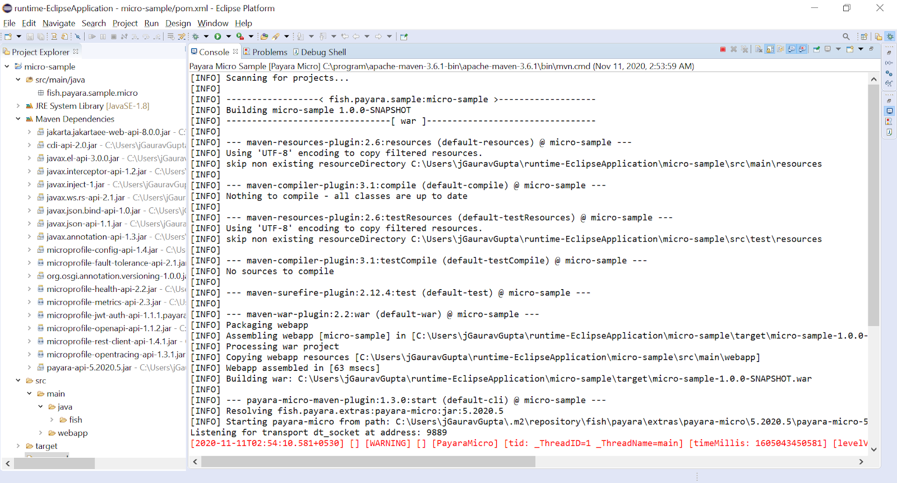Image resolution: width=897 pixels, height=483 pixels.
Task: Open the Variables view from side trim
Action: tap(889, 63)
